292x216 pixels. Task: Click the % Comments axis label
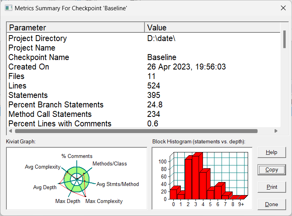pyautogui.click(x=77, y=156)
